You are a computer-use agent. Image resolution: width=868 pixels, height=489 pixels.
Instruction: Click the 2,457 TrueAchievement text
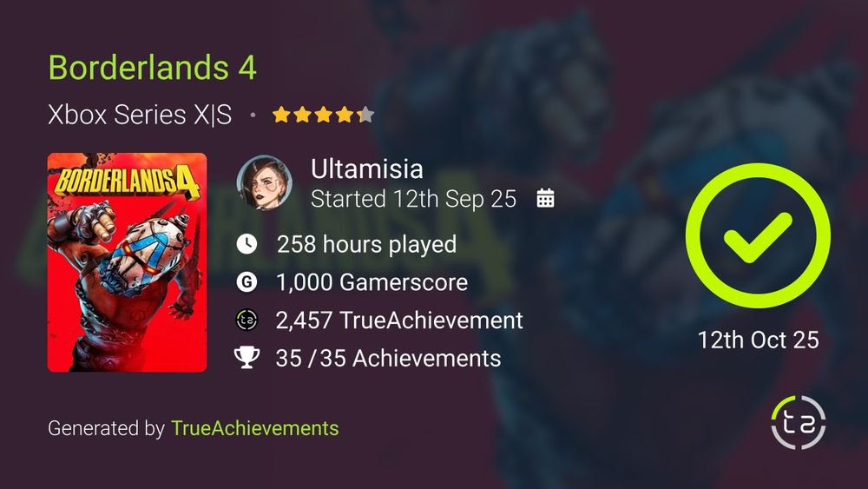click(399, 320)
